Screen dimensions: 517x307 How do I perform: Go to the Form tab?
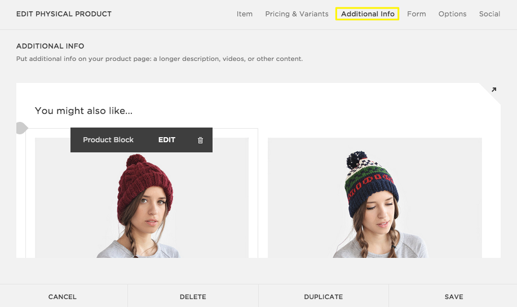pyautogui.click(x=417, y=14)
